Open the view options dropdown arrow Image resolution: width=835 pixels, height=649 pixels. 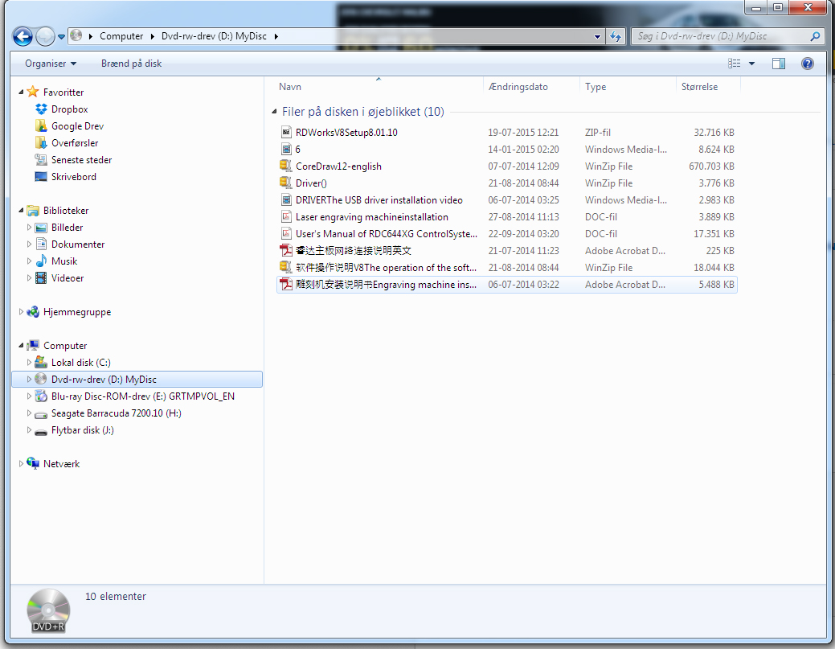click(x=752, y=64)
